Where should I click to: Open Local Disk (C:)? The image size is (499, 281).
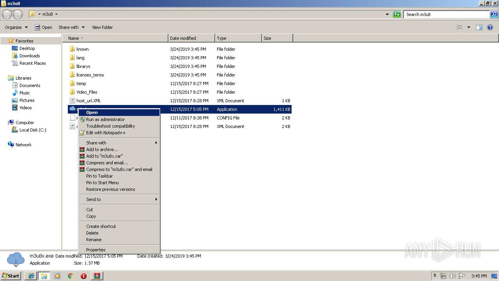coord(33,130)
